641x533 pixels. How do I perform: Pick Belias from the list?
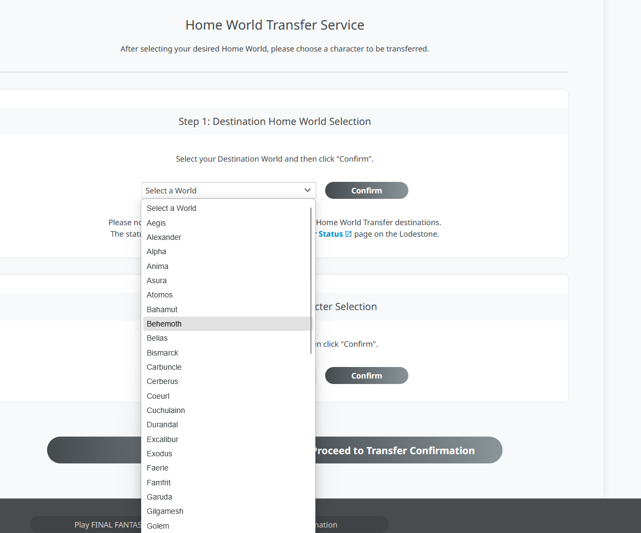(228, 339)
